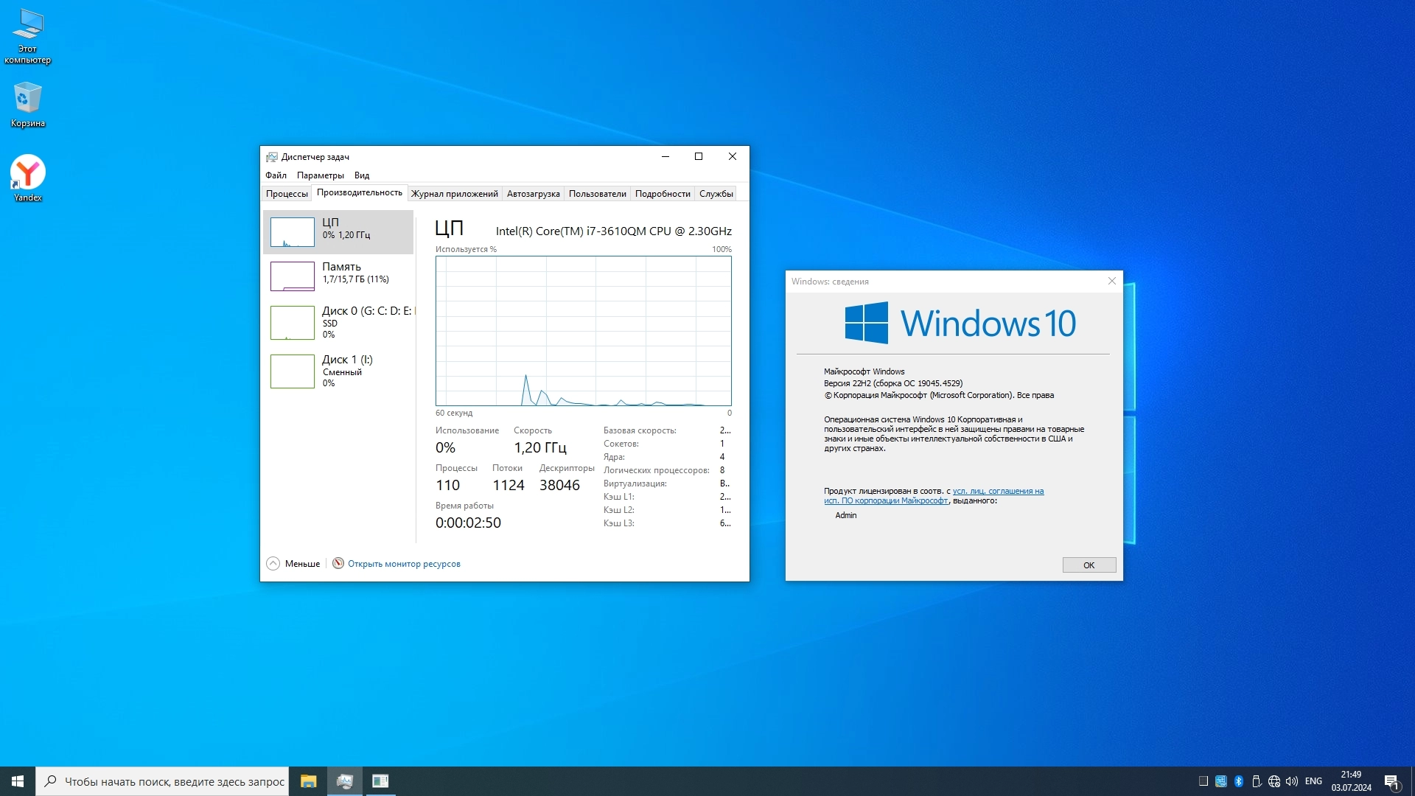Click the Task Manager taskbar icon
The height and width of the screenshot is (796, 1415).
pos(344,781)
